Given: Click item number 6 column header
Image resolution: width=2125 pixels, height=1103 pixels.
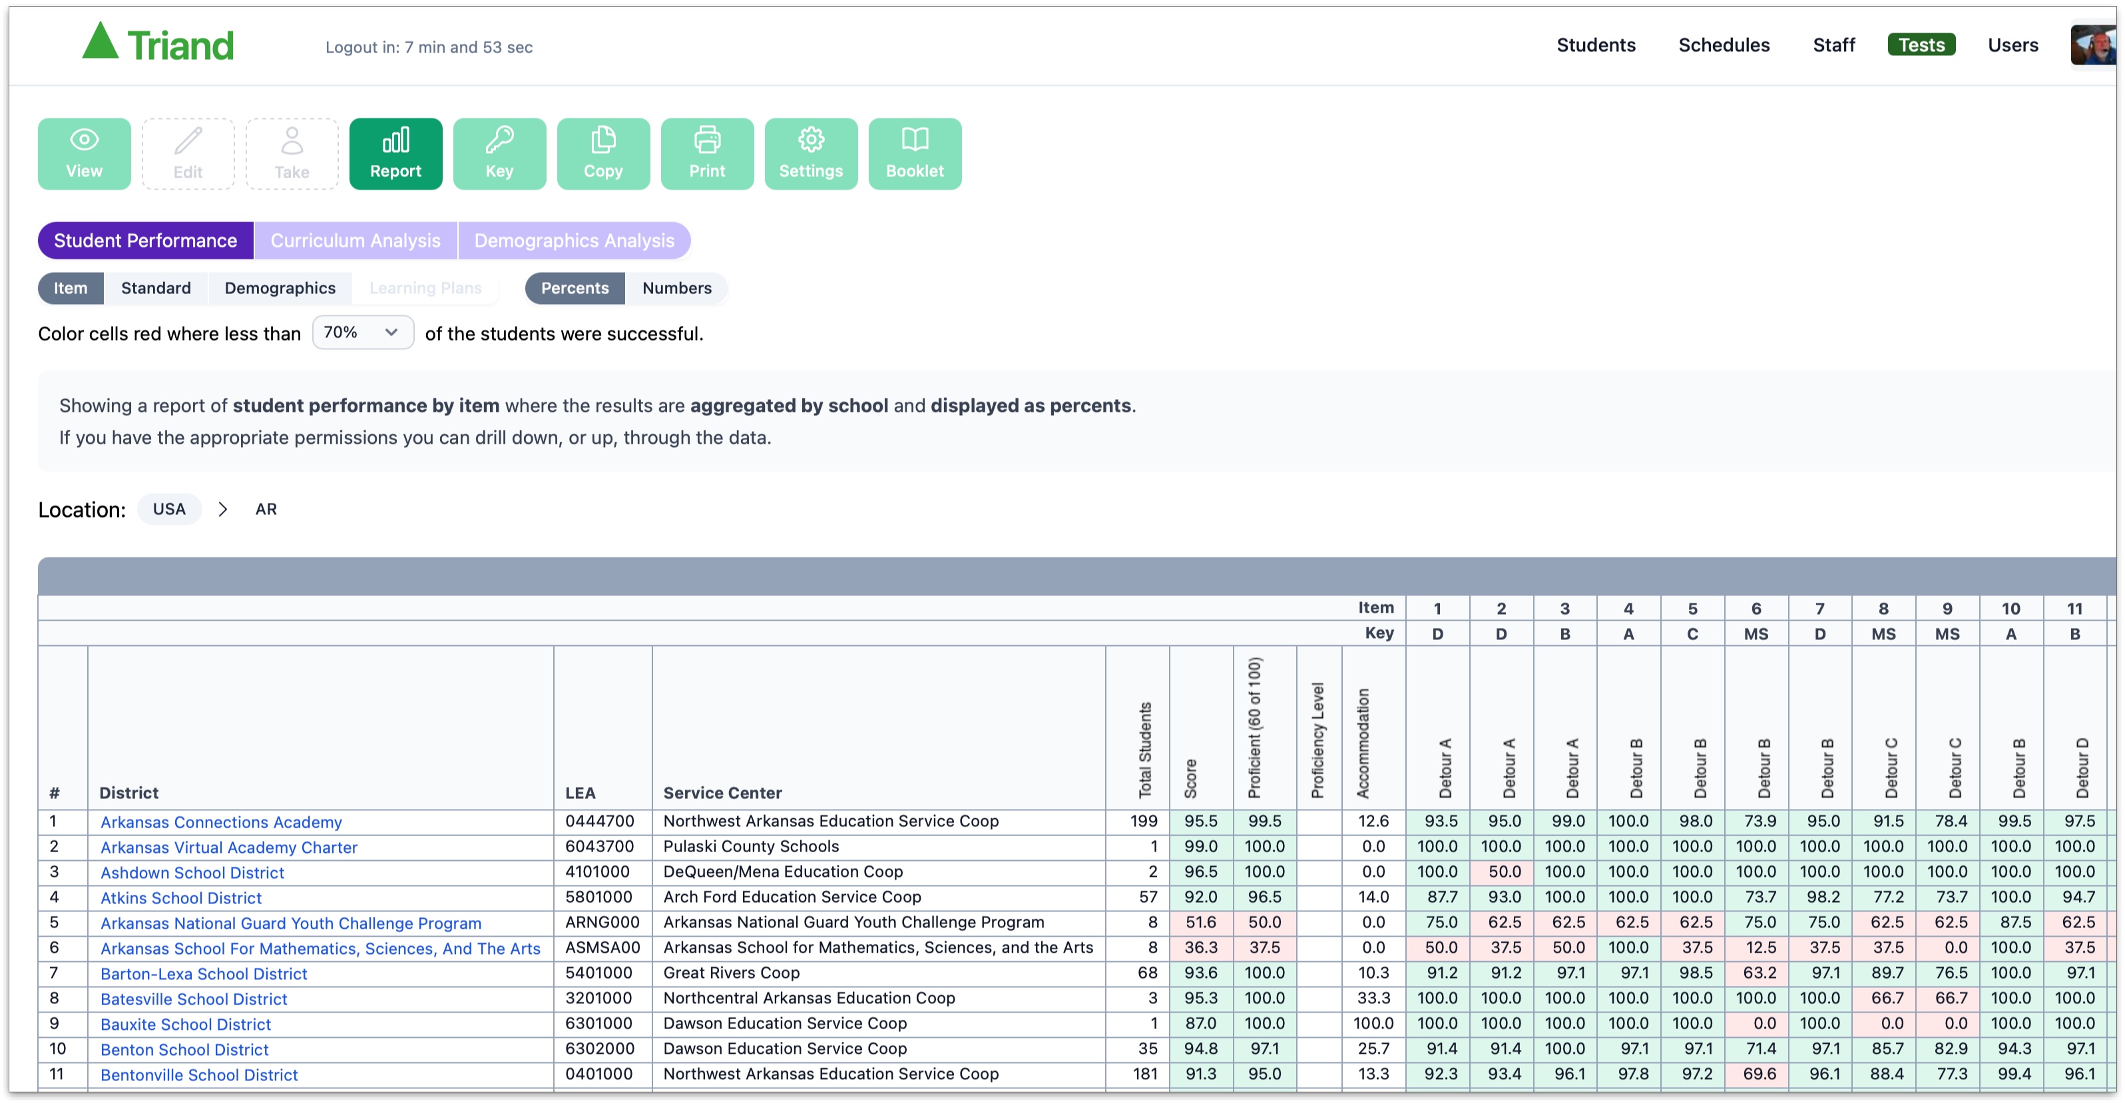Looking at the screenshot, I should (1756, 609).
